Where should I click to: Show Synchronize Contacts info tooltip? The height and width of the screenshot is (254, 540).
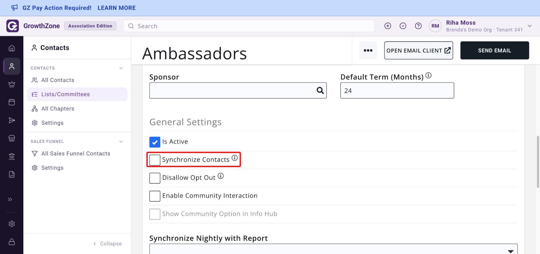point(235,158)
